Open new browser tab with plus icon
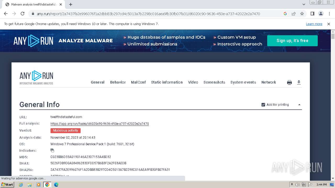Screen dimensions: 335x188 (x=71, y=4)
